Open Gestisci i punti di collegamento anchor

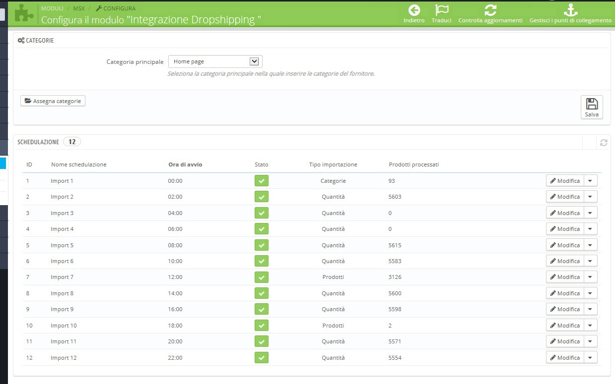(570, 10)
